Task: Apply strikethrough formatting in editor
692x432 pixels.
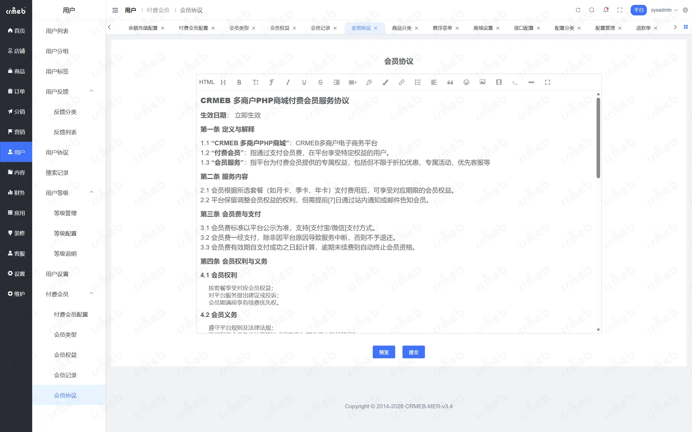Action: click(320, 83)
